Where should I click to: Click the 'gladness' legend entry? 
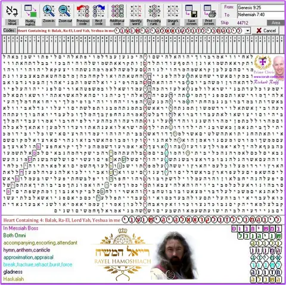coord(13,272)
